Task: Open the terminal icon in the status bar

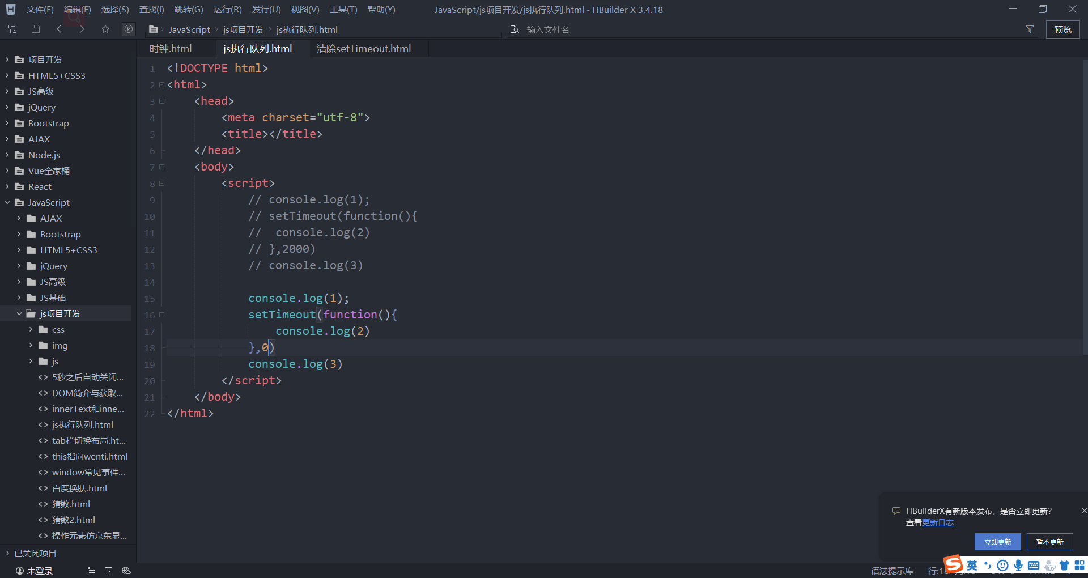Action: (x=108, y=571)
